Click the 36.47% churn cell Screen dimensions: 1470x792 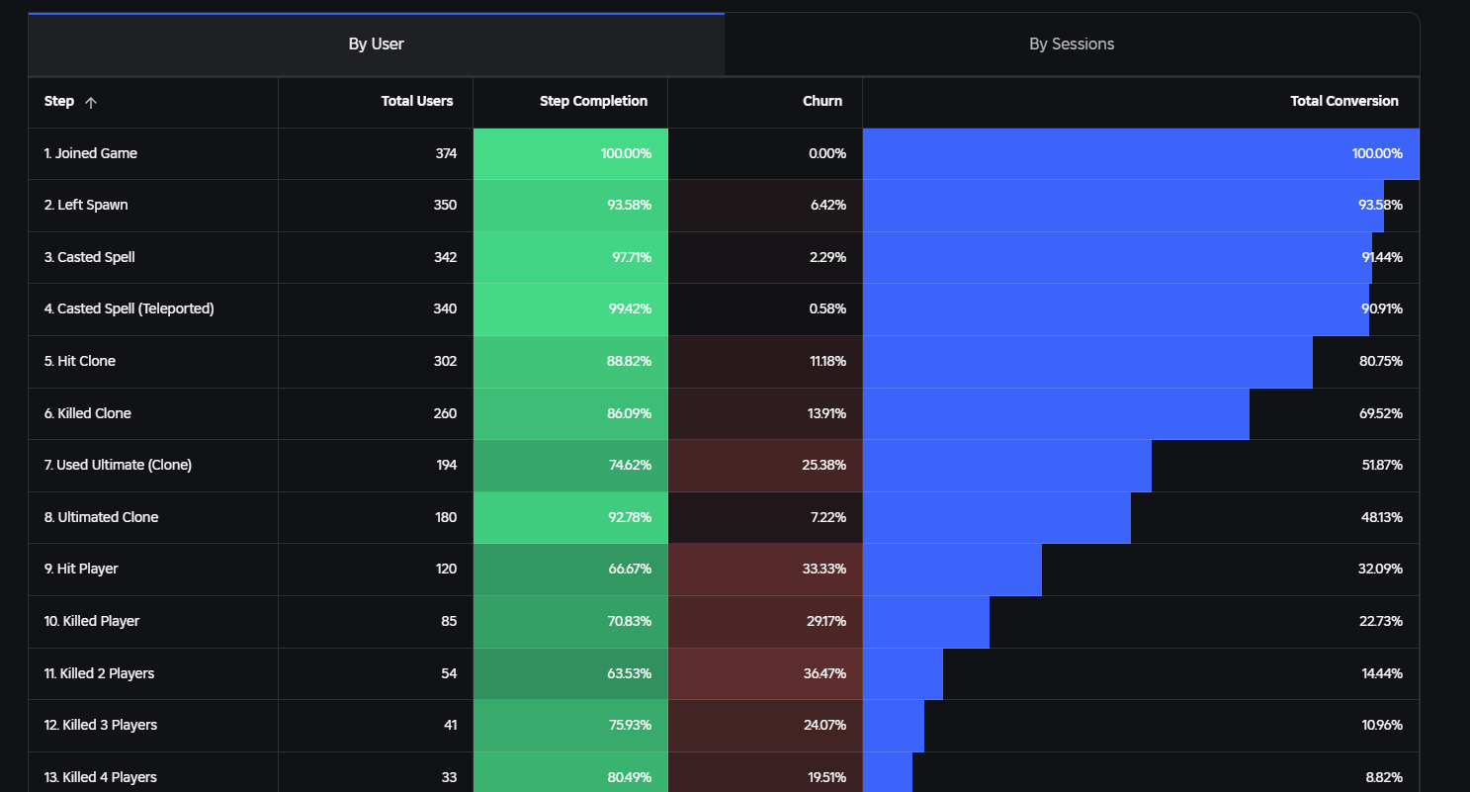pyautogui.click(x=765, y=673)
